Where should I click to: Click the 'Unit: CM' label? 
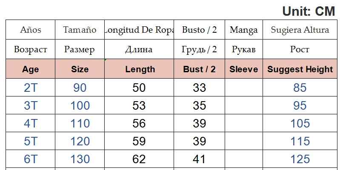(x=309, y=11)
